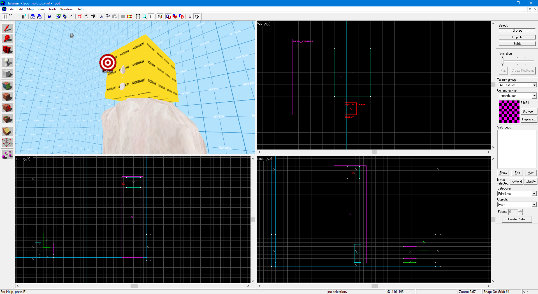The height and width of the screenshot is (294, 538).
Task: Click the Create Prefab button
Action: [x=517, y=219]
